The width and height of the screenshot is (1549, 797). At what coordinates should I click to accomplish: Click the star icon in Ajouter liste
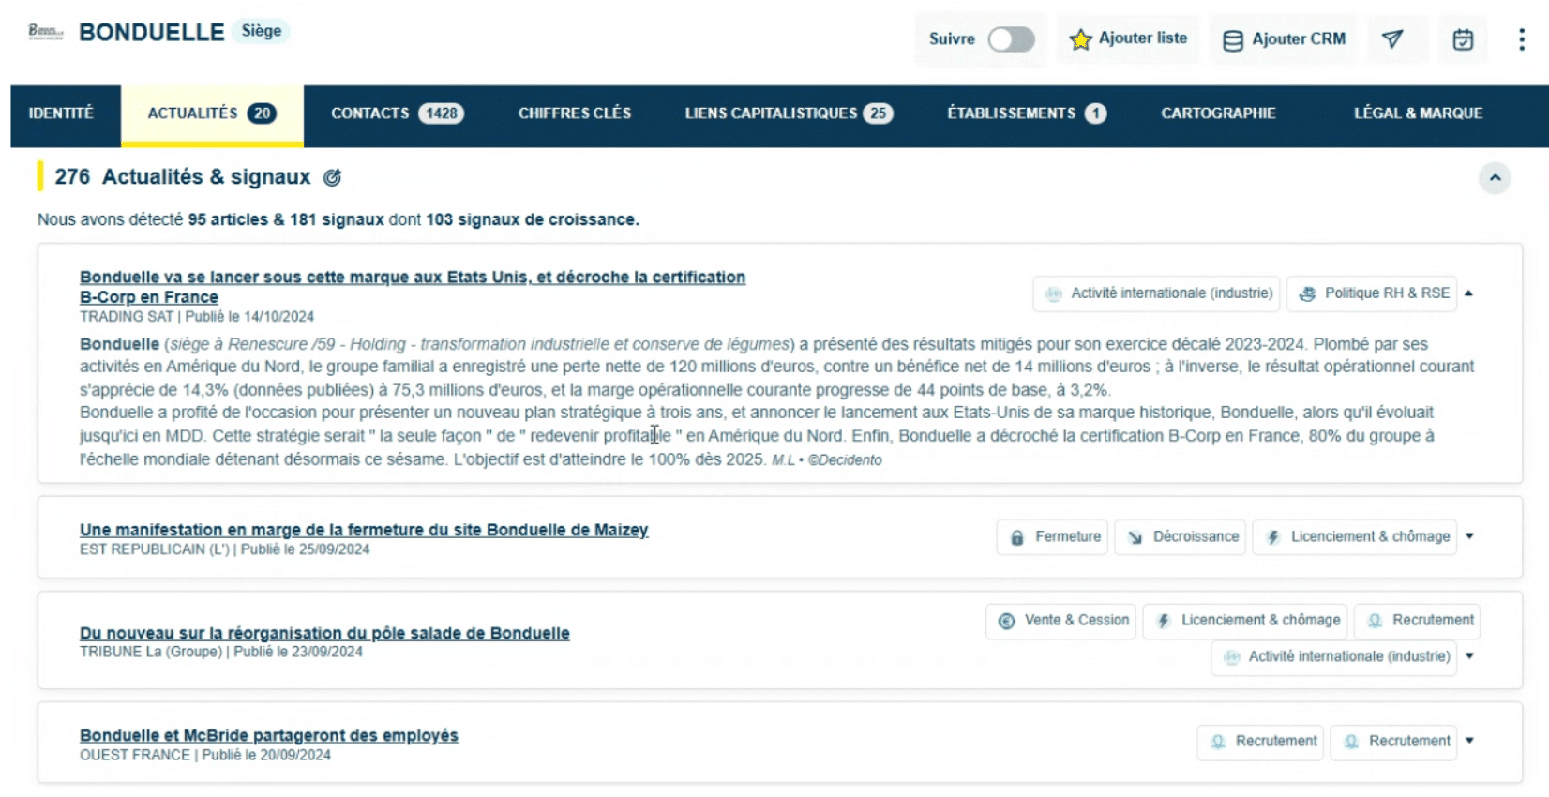[1080, 39]
